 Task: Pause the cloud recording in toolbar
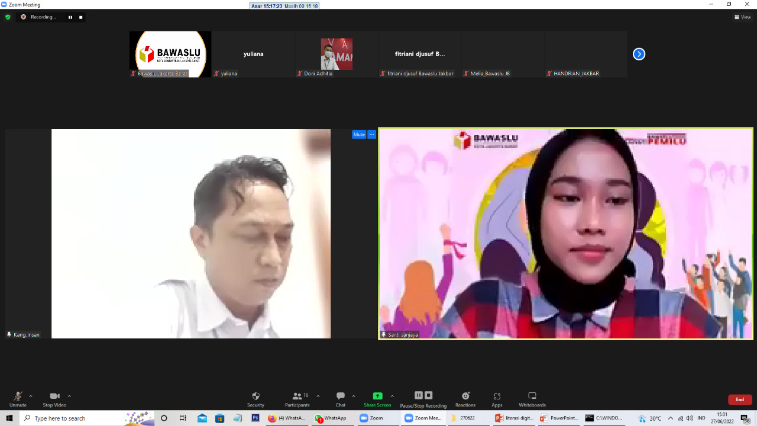tap(419, 395)
